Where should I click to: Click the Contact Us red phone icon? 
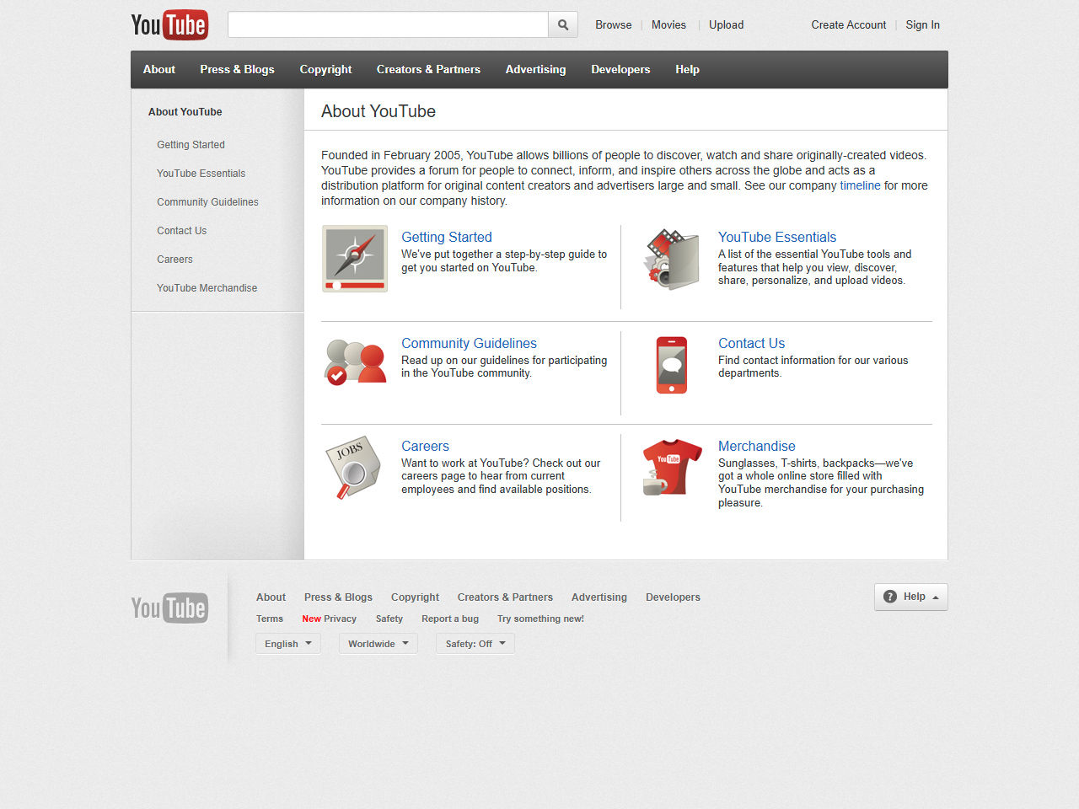(672, 365)
